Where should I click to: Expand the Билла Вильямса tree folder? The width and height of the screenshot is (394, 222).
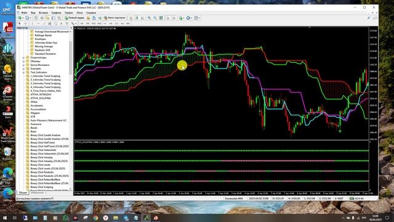click(23, 65)
